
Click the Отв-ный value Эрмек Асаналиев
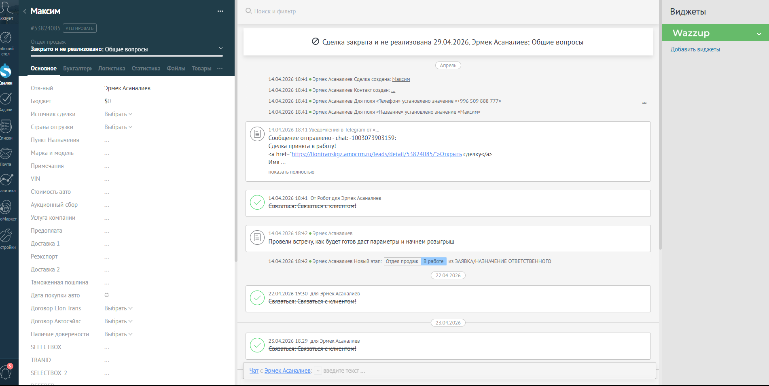127,88
